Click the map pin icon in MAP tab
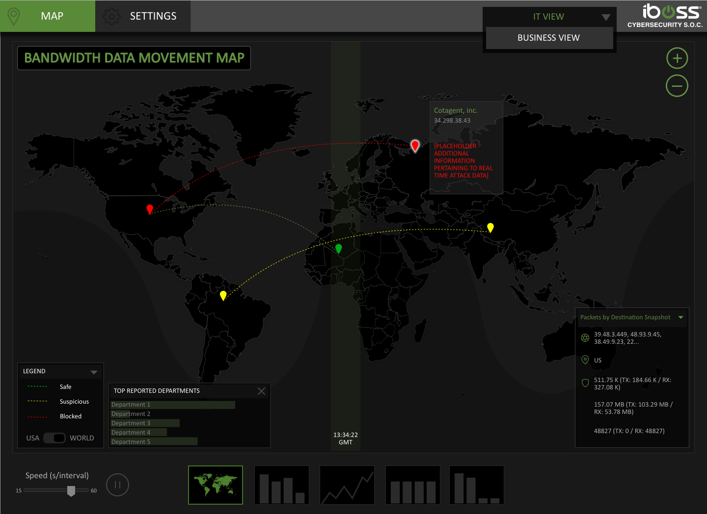 tap(14, 16)
